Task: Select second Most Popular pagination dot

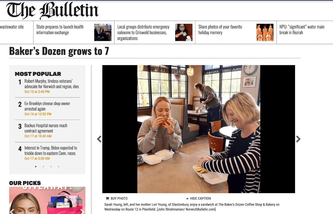Action: pyautogui.click(x=43, y=166)
